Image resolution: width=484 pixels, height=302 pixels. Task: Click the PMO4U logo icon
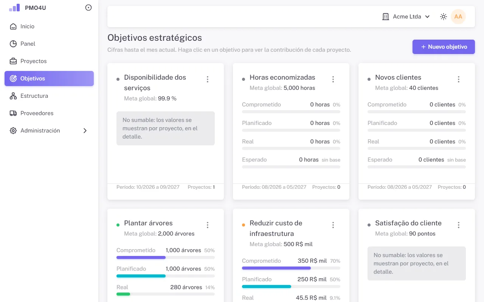coord(14,8)
